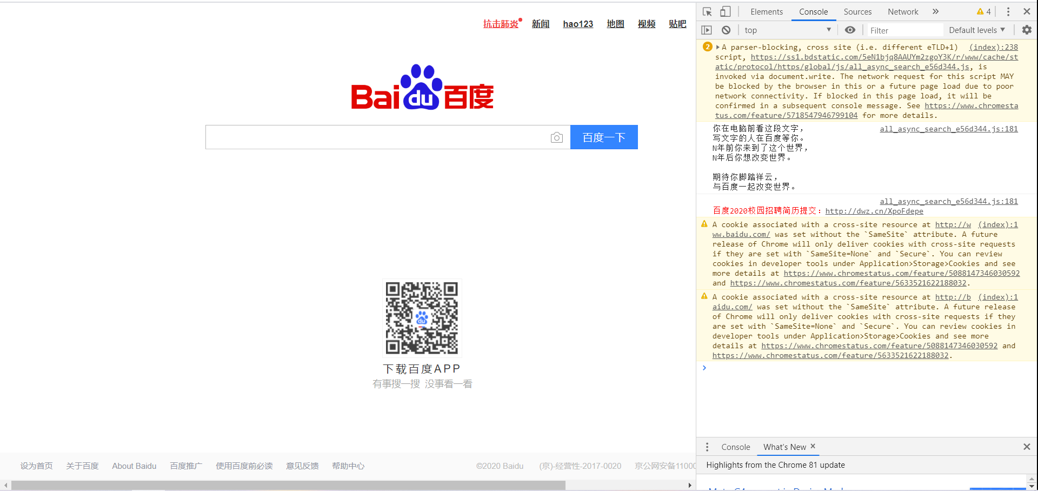
Task: Clear the console with the no-entry icon
Action: (726, 30)
